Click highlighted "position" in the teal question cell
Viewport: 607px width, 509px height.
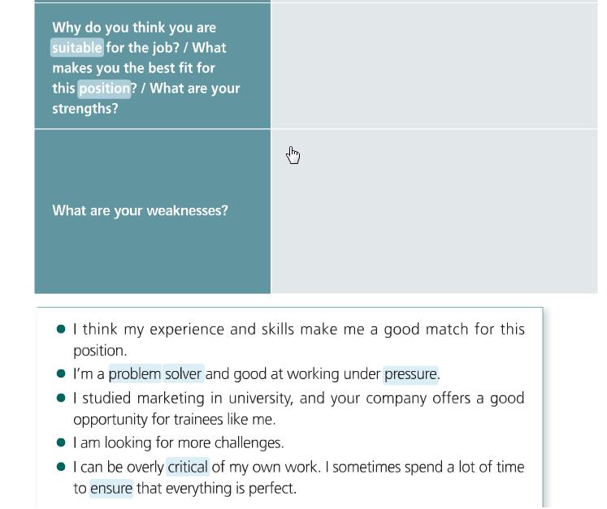[104, 88]
